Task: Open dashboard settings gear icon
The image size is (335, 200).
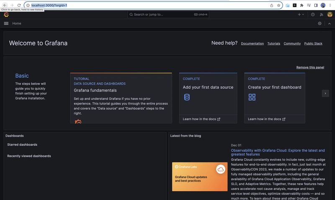Action: click(x=320, y=23)
